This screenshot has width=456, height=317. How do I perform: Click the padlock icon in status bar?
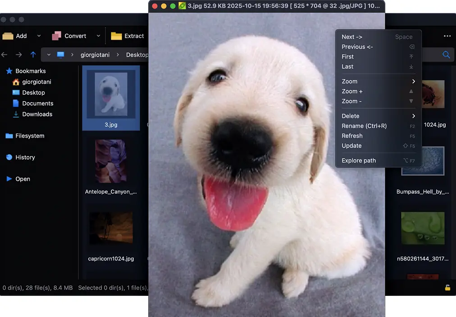point(447,288)
